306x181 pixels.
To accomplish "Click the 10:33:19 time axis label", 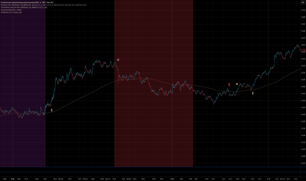I will [282, 179].
